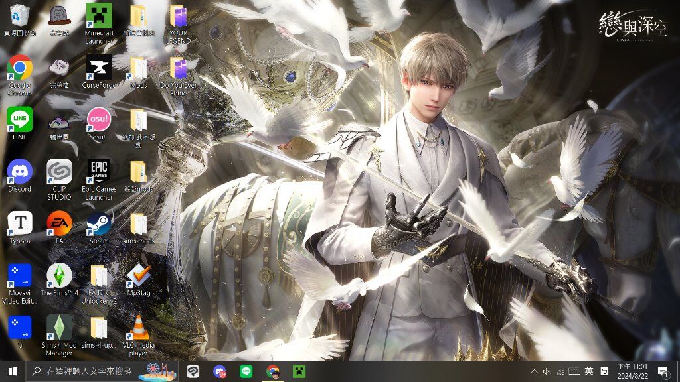The width and height of the screenshot is (680, 382).
Task: Open Clip Studio from the taskbar
Action: pyautogui.click(x=193, y=371)
